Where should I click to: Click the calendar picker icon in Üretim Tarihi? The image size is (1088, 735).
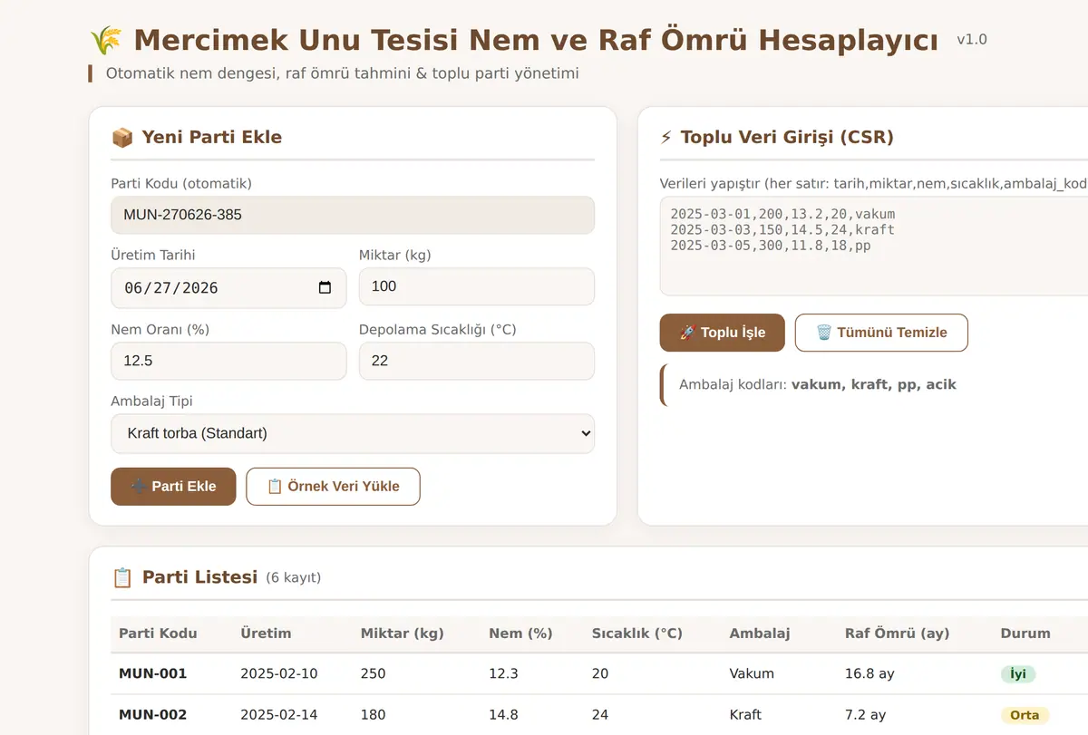tap(325, 288)
